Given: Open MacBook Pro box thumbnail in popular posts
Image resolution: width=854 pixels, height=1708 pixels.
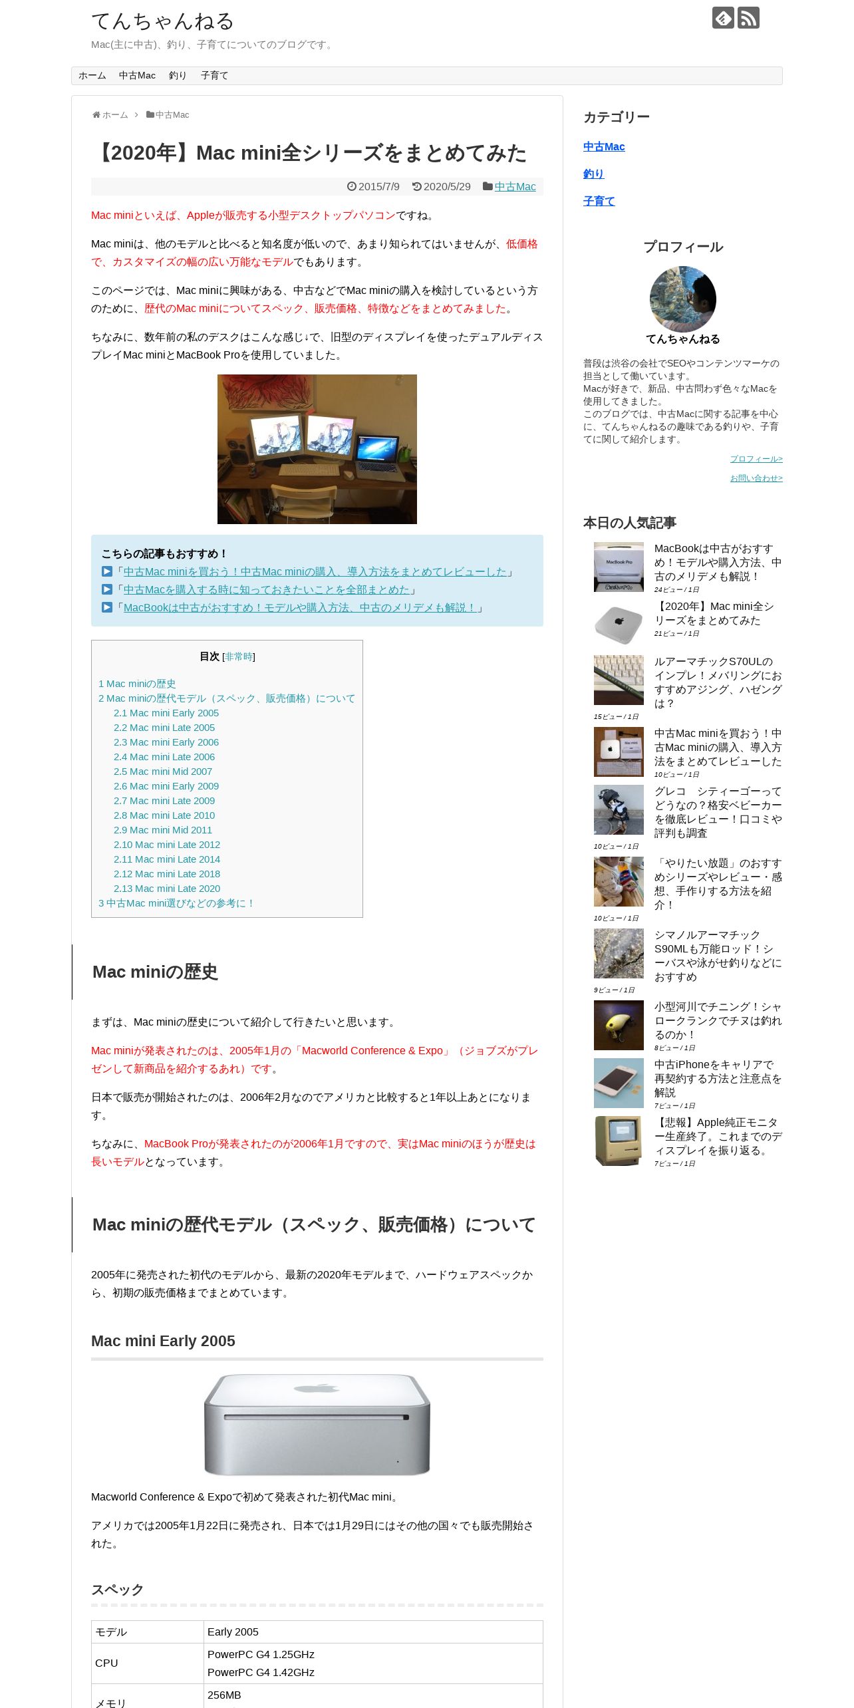Looking at the screenshot, I should coord(619,567).
